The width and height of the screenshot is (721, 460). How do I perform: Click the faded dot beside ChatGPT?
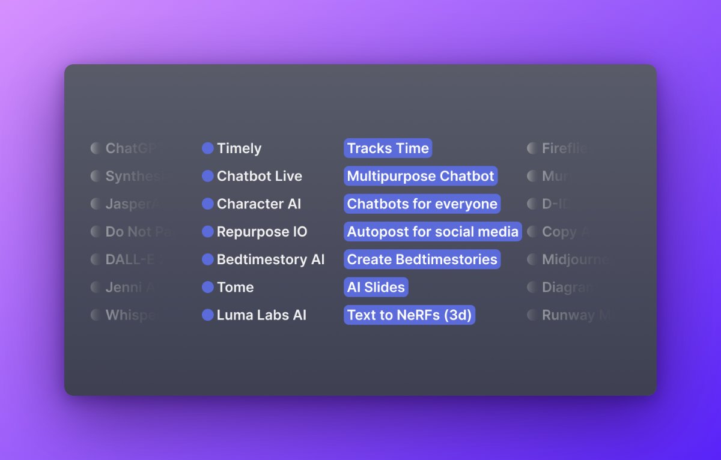[x=96, y=148]
